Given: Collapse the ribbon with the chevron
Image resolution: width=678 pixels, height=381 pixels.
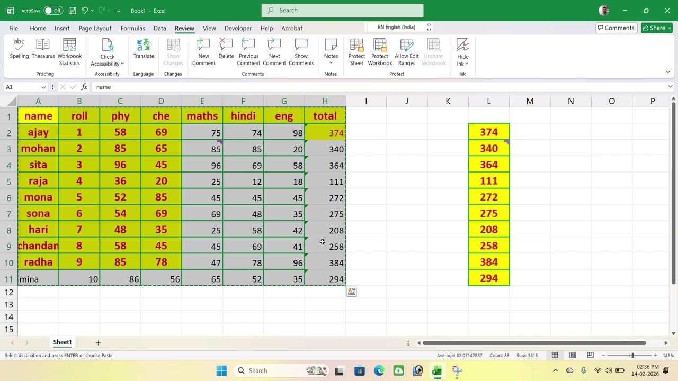Looking at the screenshot, I should 668,72.
